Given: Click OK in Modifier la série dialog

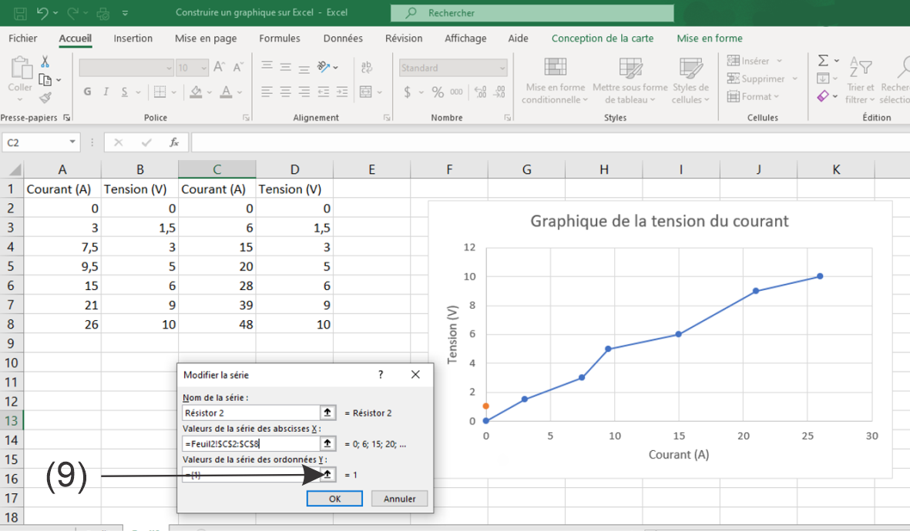Looking at the screenshot, I should click(334, 499).
